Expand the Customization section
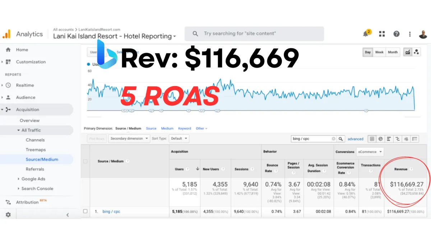Image resolution: width=431 pixels, height=242 pixels. (x=3, y=62)
